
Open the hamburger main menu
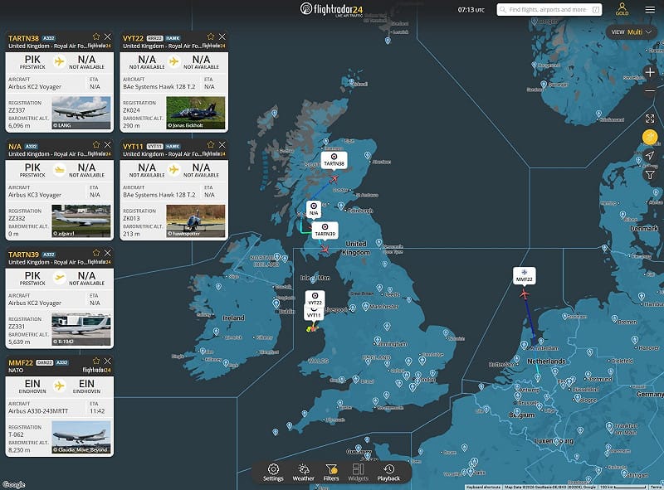point(650,9)
